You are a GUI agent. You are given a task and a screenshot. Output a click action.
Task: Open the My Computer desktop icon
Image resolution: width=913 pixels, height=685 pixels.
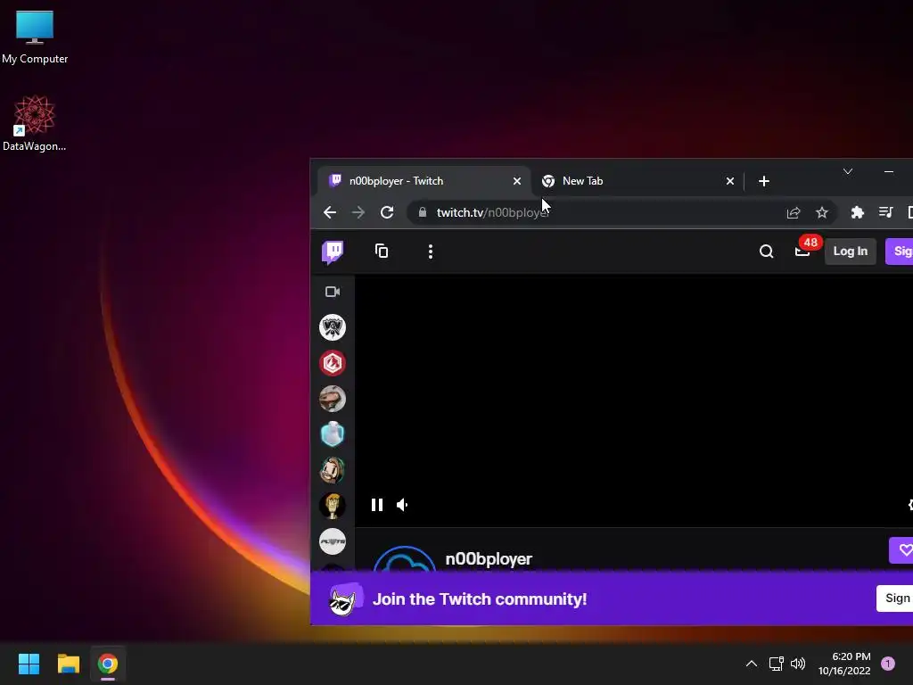(x=35, y=37)
